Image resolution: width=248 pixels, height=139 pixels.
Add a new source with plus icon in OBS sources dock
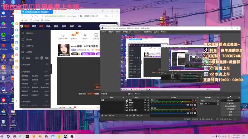click(127, 116)
